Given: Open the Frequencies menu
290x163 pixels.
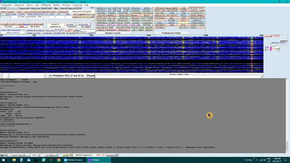Looking at the screenshot, I should tap(77, 5).
